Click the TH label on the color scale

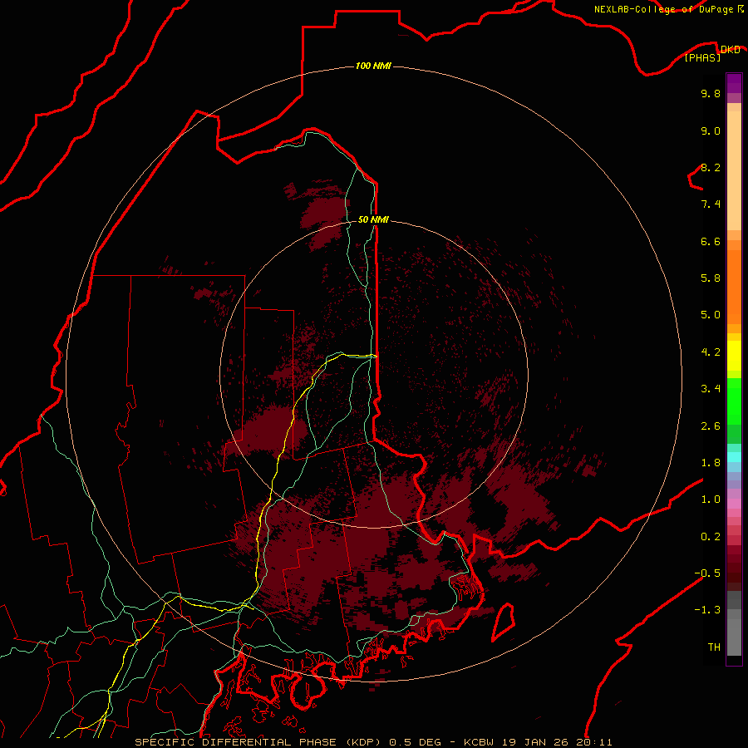click(x=714, y=647)
